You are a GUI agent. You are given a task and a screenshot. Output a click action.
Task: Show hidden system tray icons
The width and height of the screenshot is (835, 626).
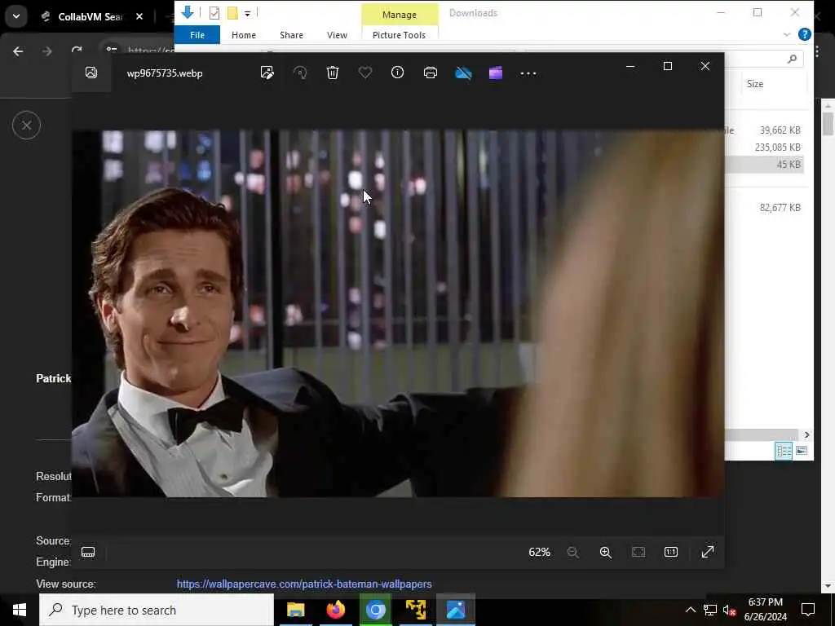(690, 610)
